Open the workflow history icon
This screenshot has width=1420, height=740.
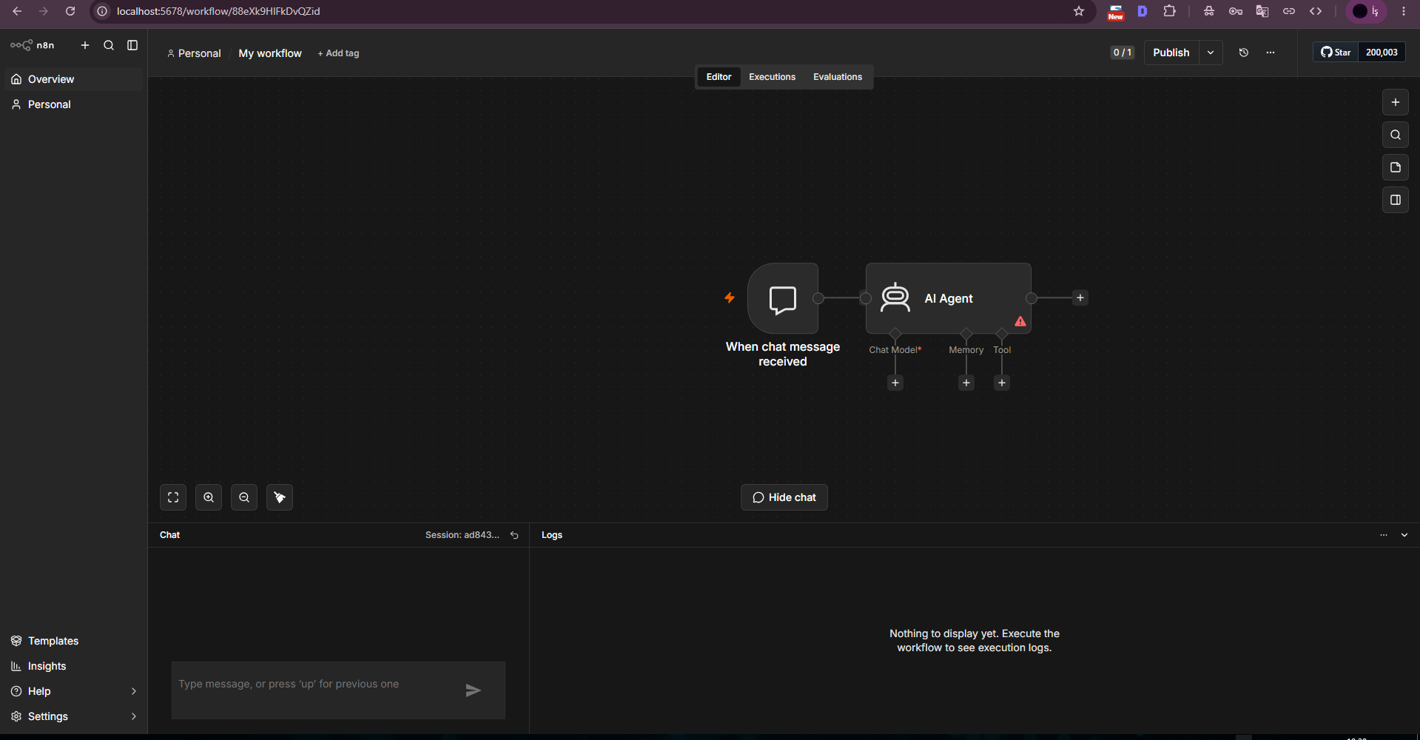click(1244, 53)
